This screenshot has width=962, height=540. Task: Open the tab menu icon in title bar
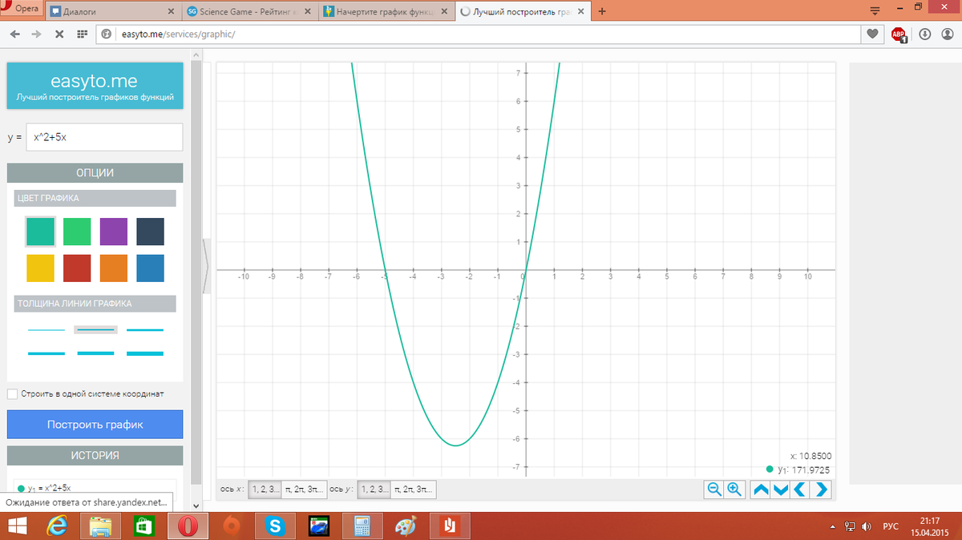(x=875, y=10)
